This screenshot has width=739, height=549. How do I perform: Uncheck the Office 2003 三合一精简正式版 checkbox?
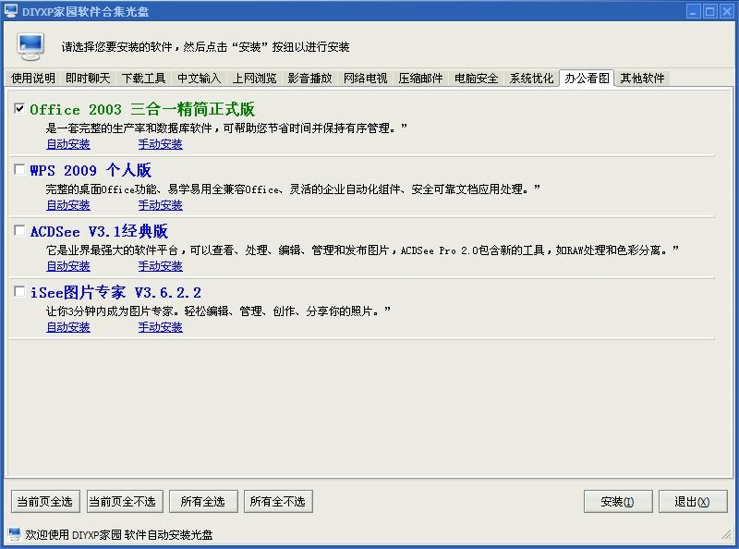coord(19,108)
